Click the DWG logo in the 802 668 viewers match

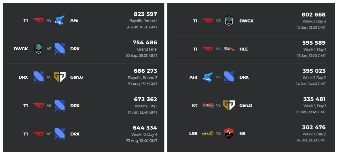point(229,21)
